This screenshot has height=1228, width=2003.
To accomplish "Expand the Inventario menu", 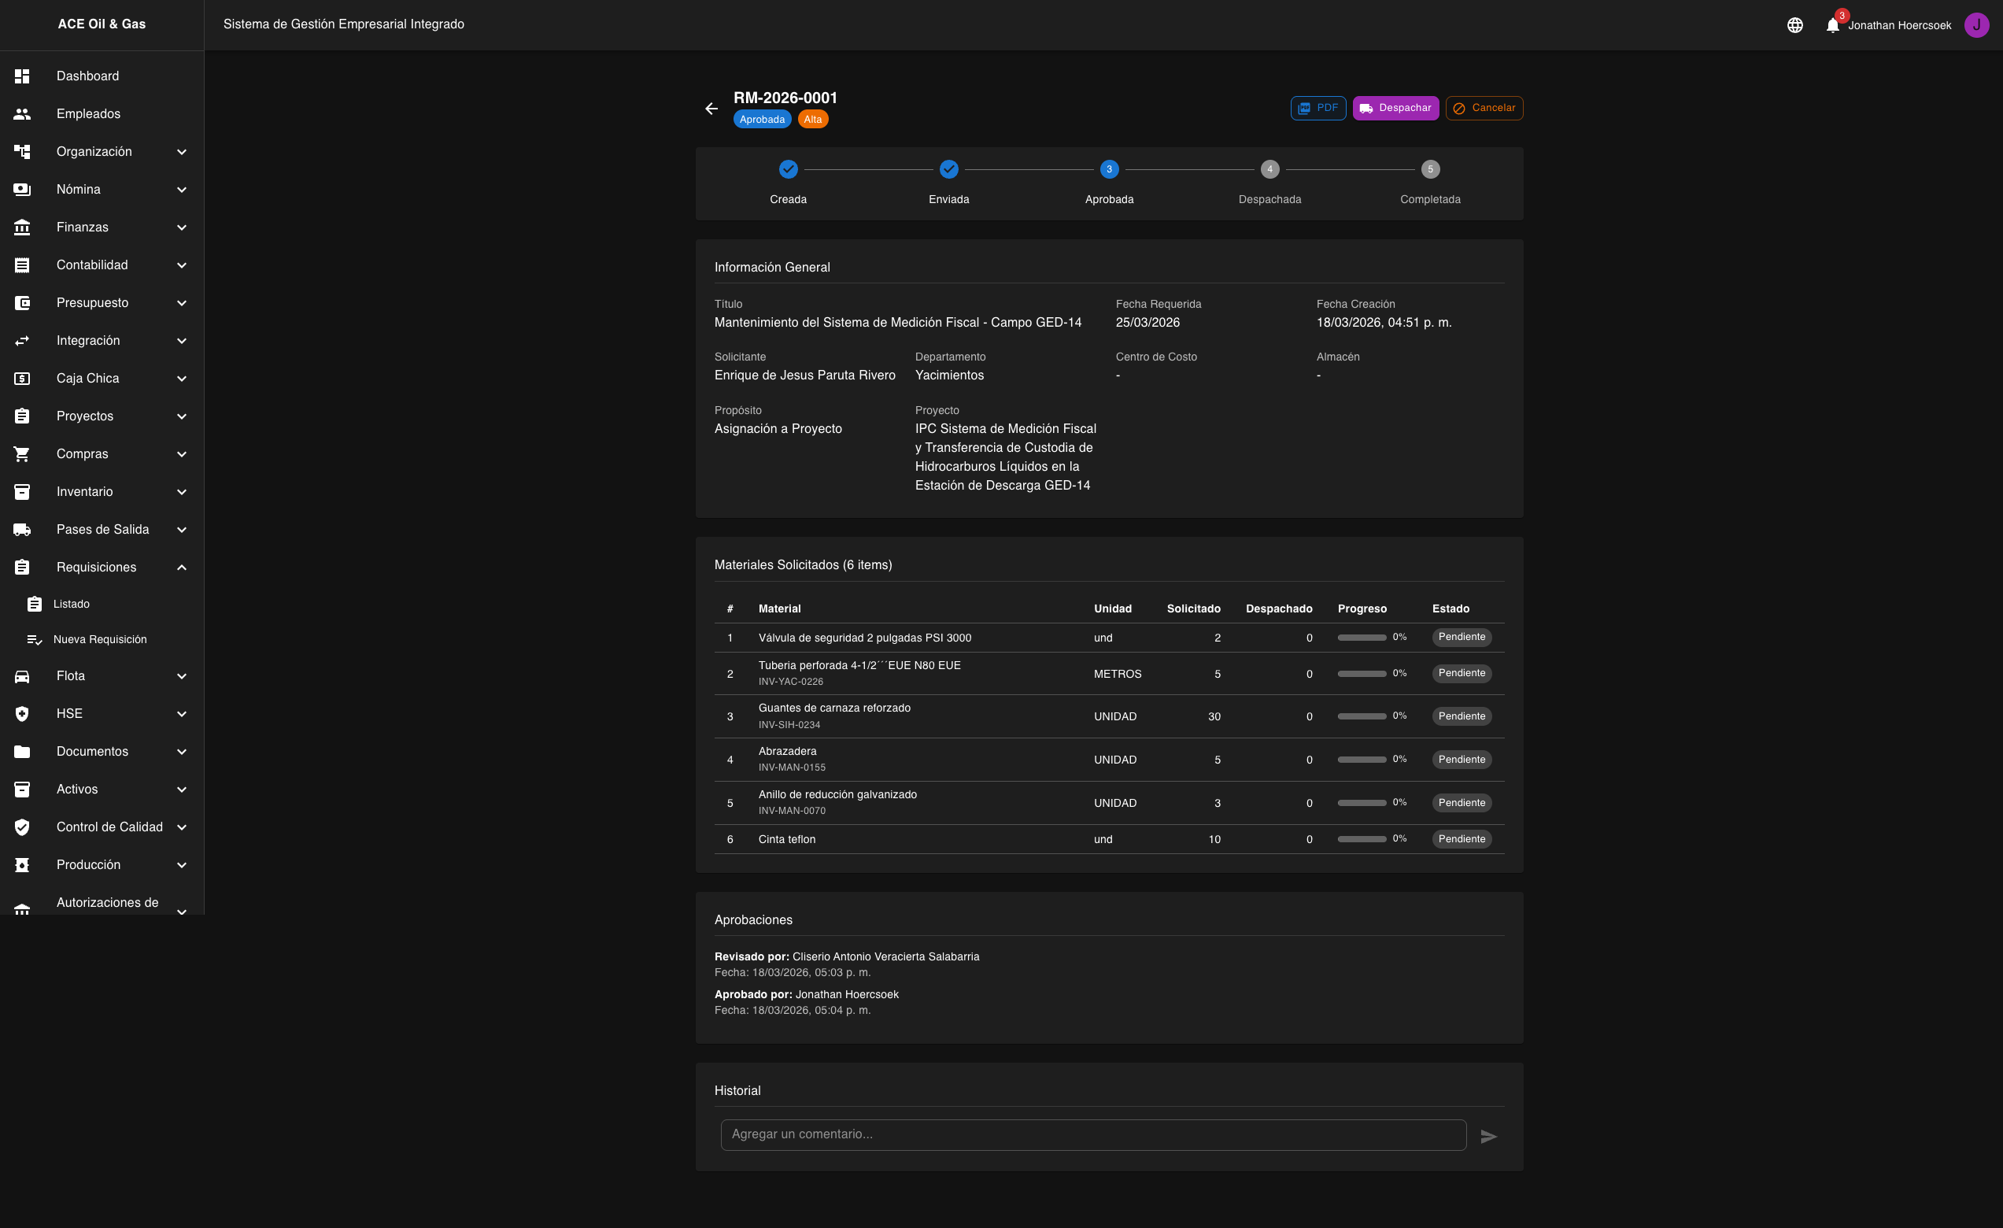I will click(181, 492).
